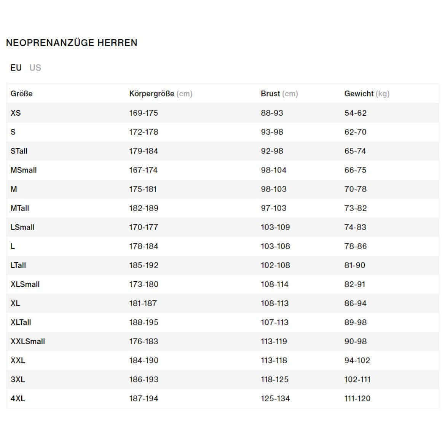
Task: Click the Größe column header
Action: (22, 94)
